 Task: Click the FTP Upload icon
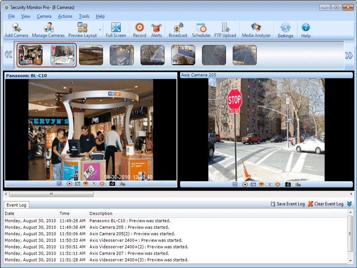[x=225, y=30]
